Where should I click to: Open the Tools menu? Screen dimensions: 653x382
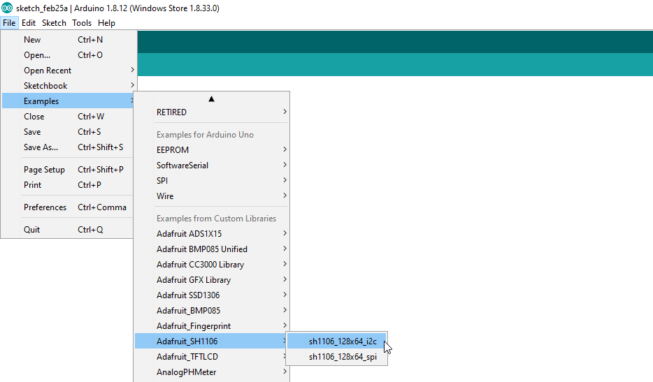point(82,23)
